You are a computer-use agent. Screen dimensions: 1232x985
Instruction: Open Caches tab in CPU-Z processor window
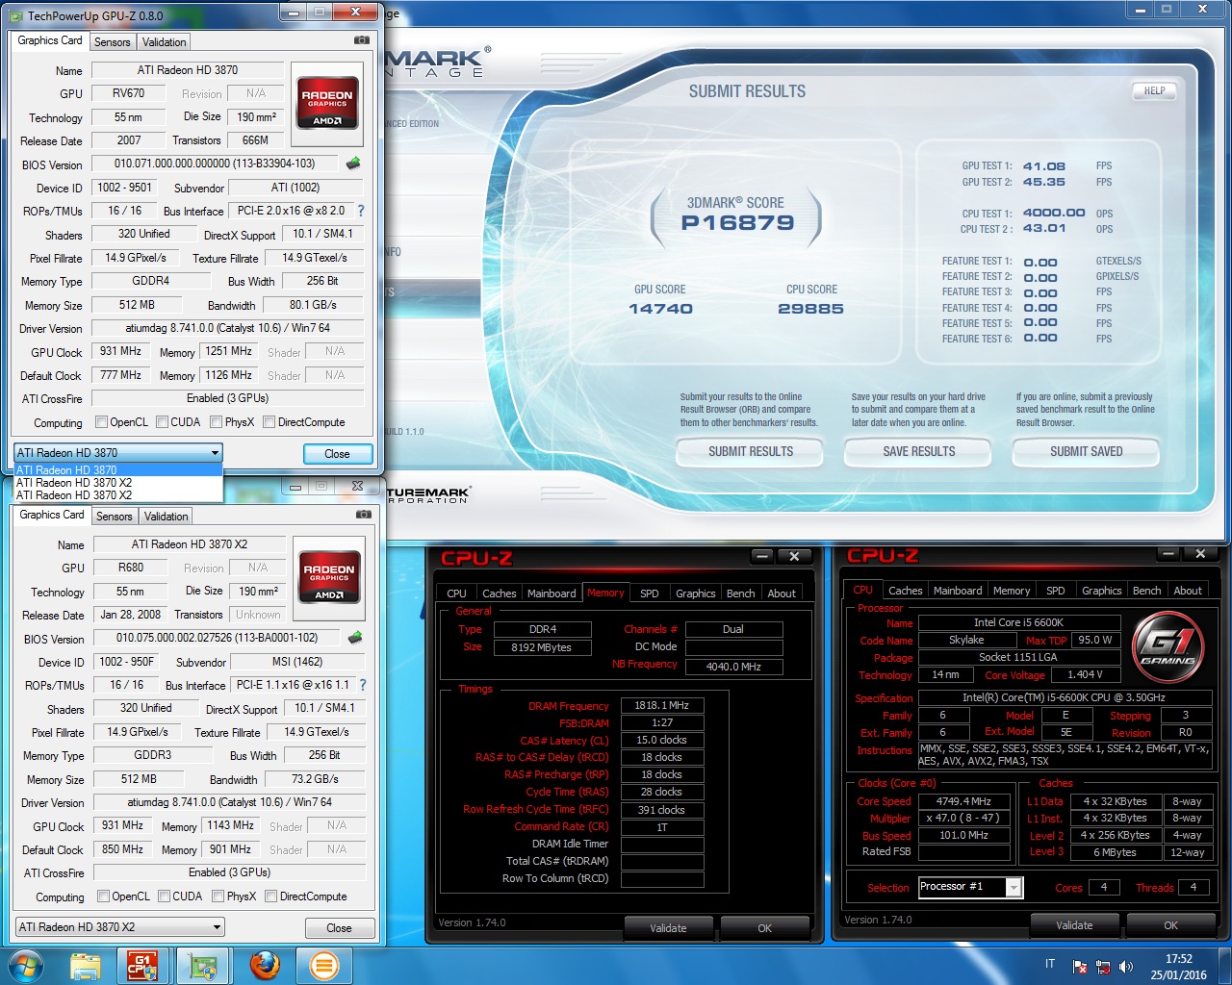click(x=905, y=591)
